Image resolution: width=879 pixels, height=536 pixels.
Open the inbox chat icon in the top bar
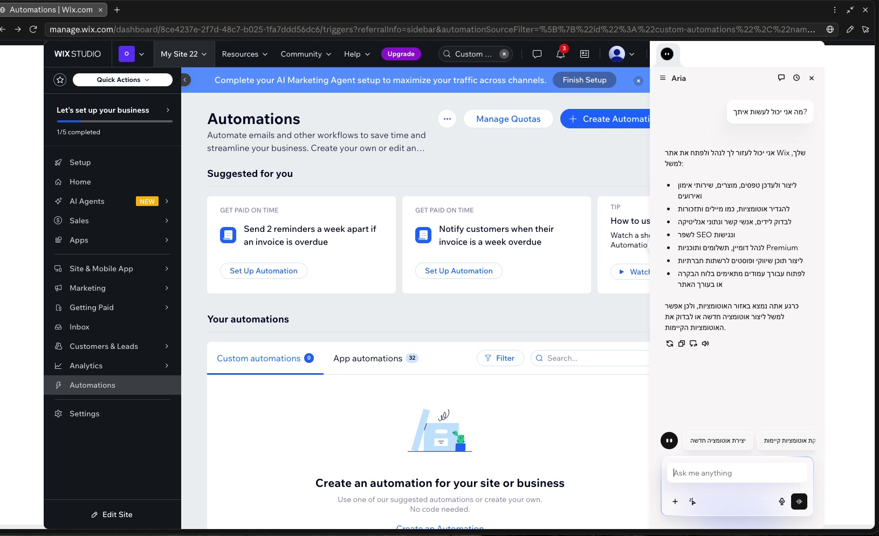coord(537,54)
